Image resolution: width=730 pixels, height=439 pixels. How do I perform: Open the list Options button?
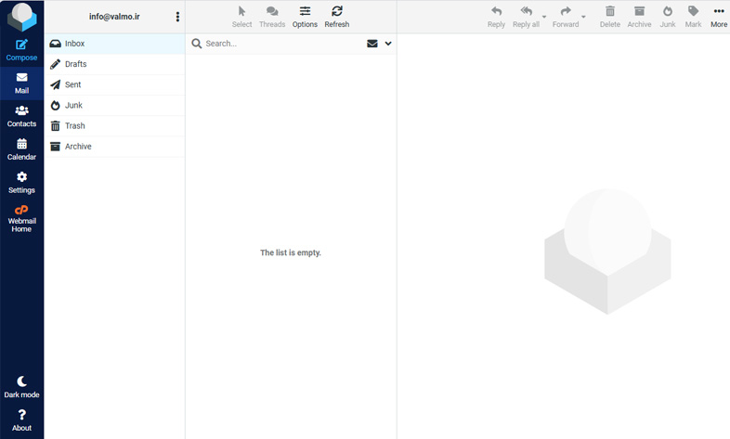305,16
